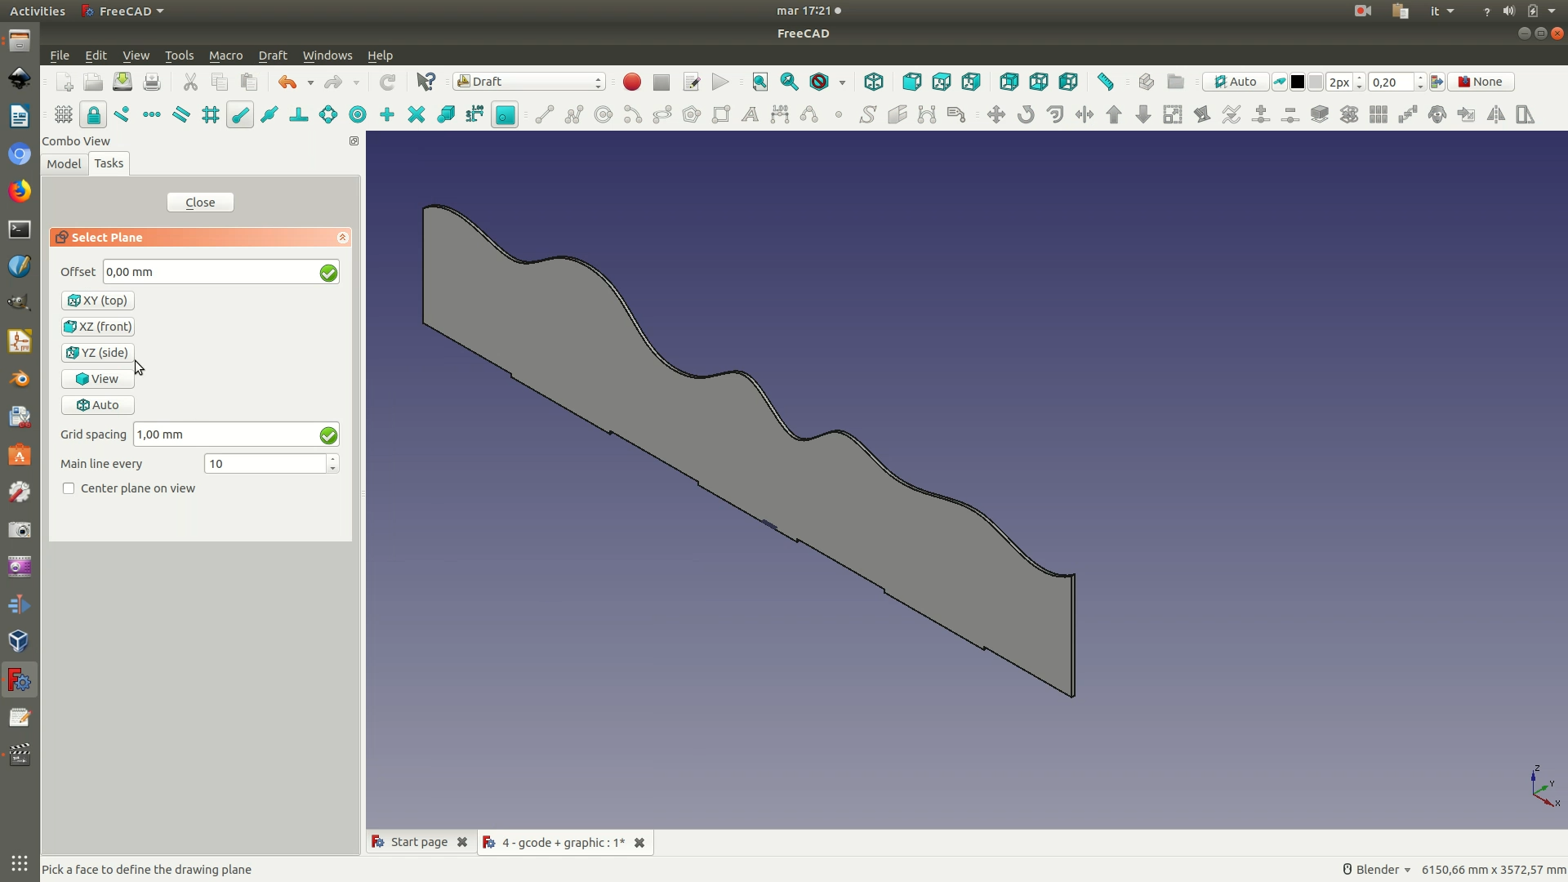Toggle snap to intersection (X icon)
The width and height of the screenshot is (1568, 882).
[416, 115]
